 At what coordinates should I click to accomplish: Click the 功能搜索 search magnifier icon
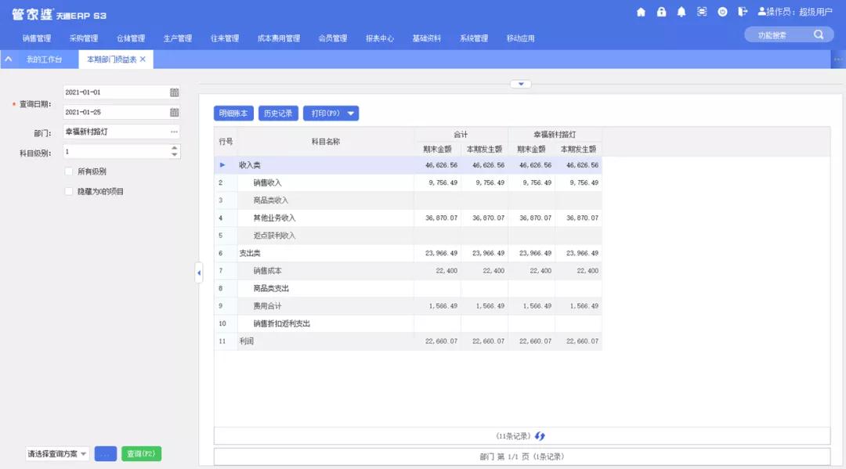[817, 34]
